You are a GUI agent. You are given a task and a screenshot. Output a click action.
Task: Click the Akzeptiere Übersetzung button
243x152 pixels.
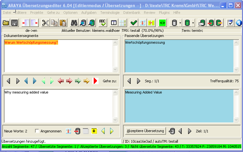(x=145, y=131)
